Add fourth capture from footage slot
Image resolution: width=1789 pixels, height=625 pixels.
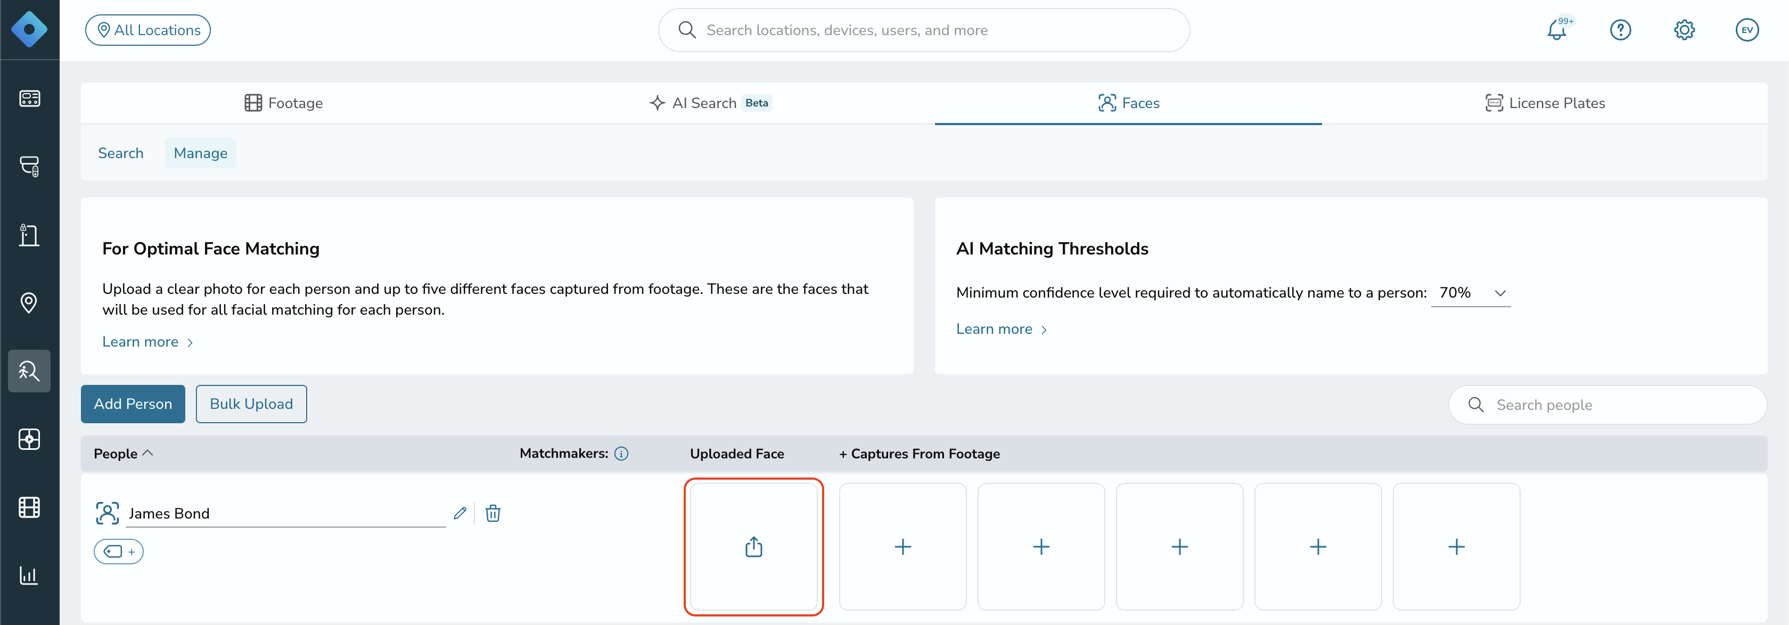pos(1318,547)
